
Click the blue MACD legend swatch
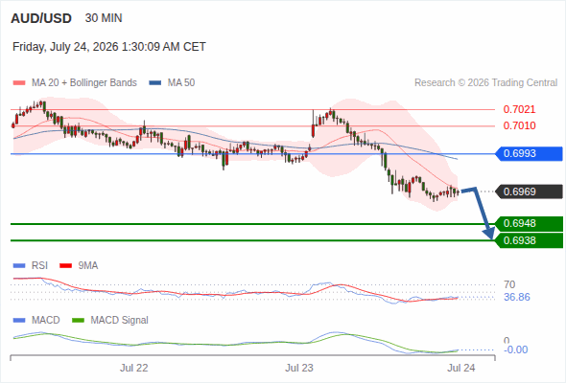pos(19,321)
